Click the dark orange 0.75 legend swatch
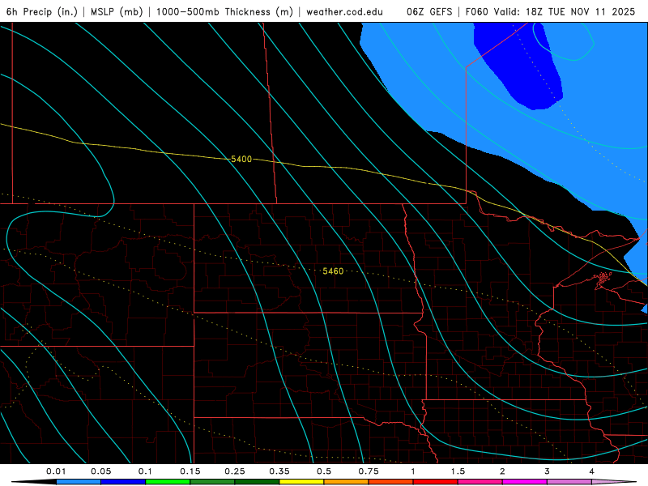 [391, 482]
